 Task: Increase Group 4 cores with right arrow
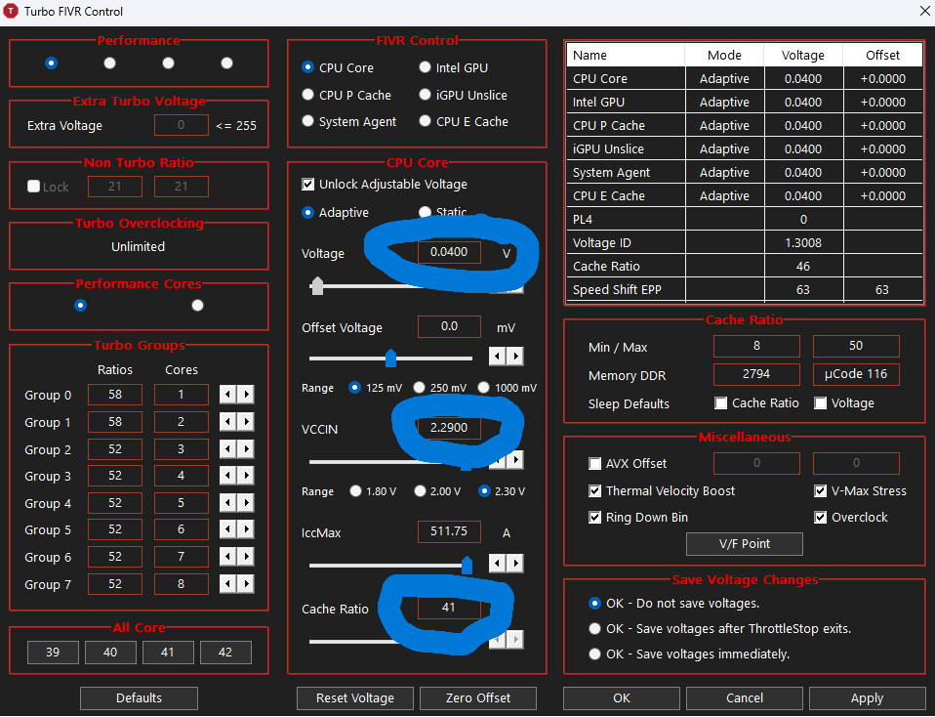click(x=246, y=503)
